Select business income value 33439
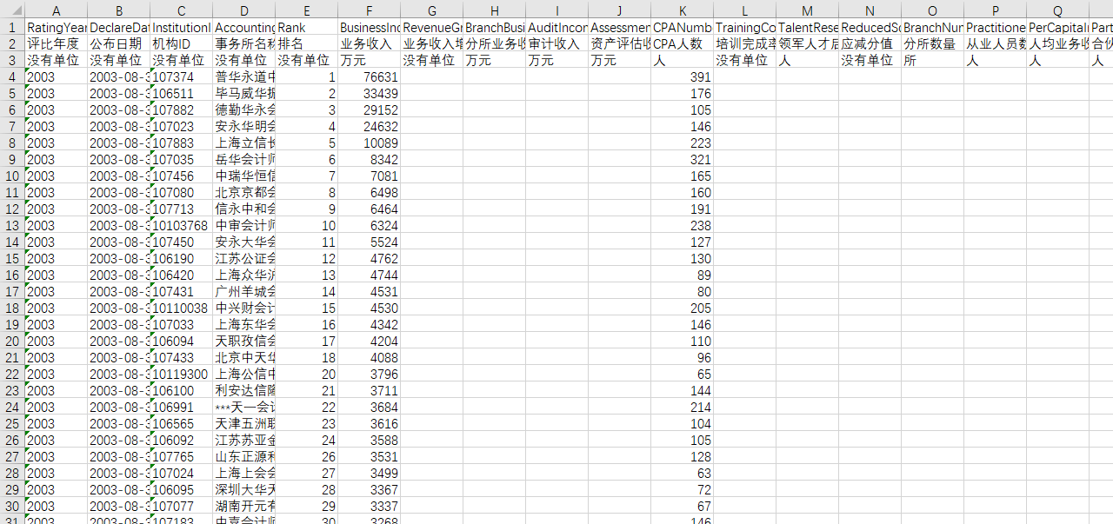Image resolution: width=1113 pixels, height=524 pixels. pos(370,93)
